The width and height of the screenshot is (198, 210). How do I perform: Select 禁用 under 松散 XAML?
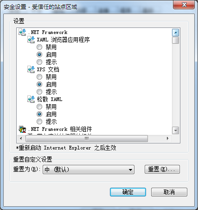click(x=39, y=107)
